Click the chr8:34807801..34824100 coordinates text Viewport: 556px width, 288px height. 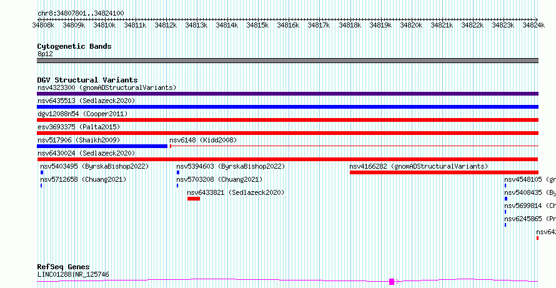(81, 14)
